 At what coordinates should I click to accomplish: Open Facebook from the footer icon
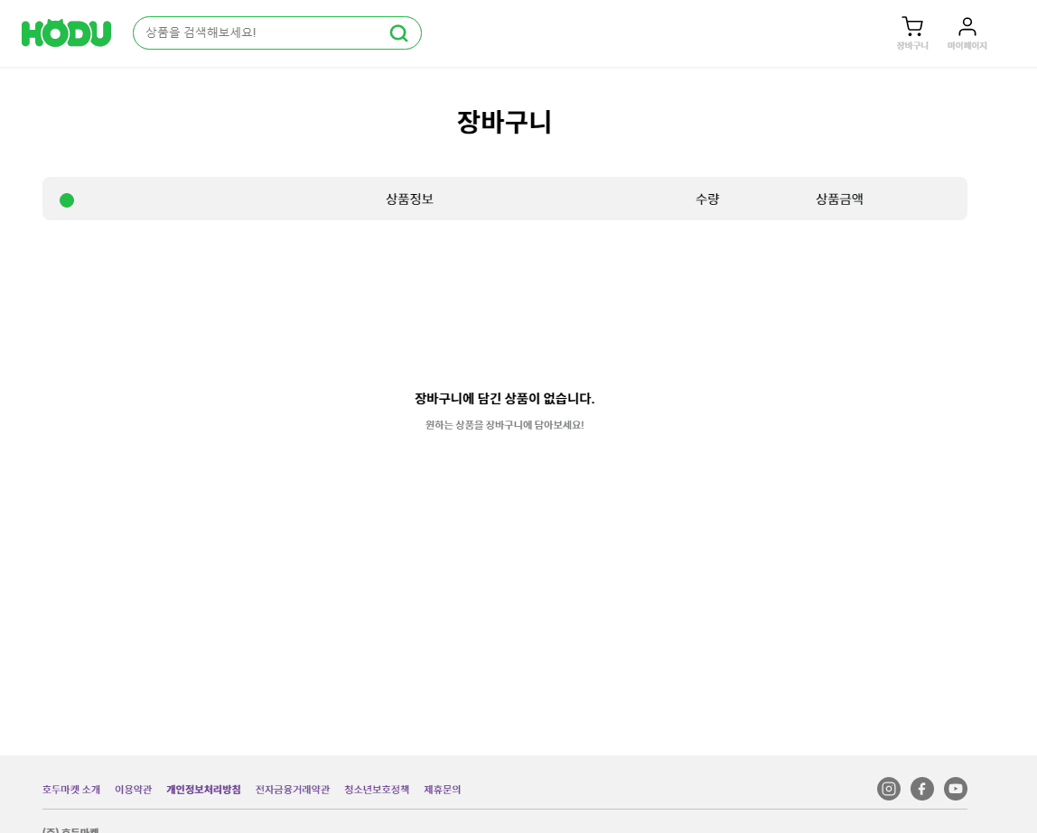click(921, 788)
